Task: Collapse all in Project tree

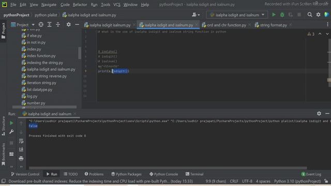Action: pyautogui.click(x=58, y=25)
